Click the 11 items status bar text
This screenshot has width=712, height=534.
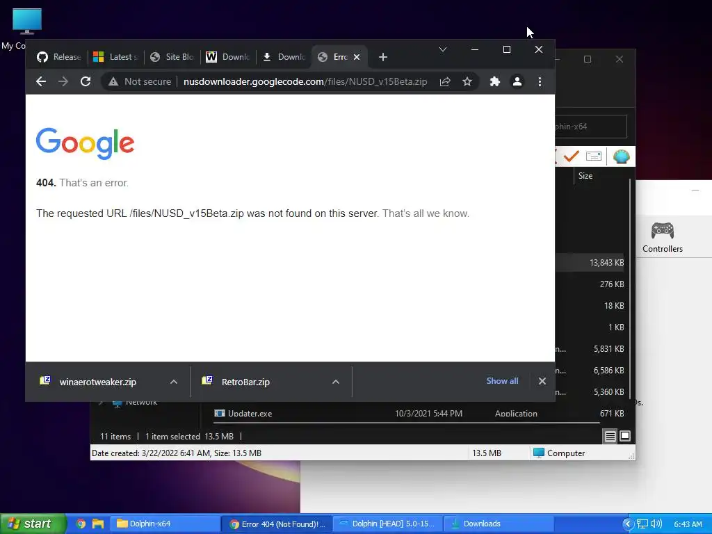coord(115,437)
